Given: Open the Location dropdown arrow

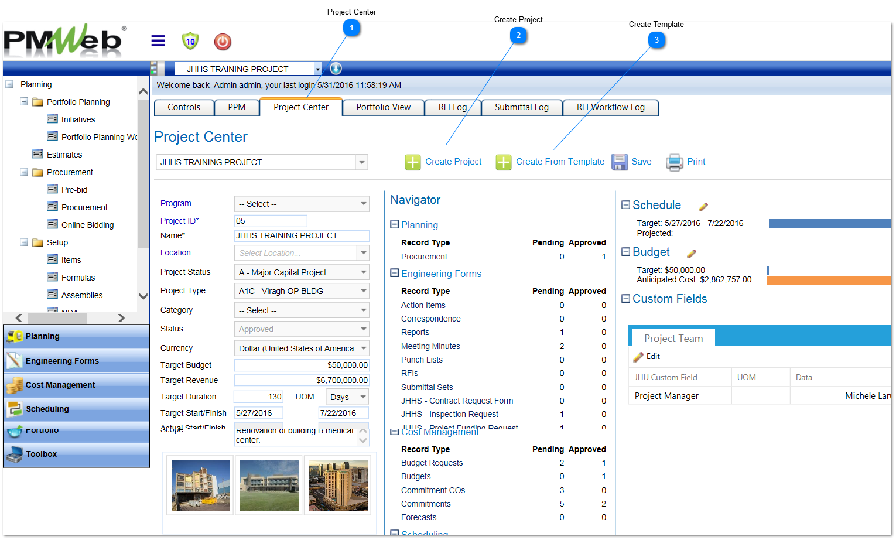Looking at the screenshot, I should 364,253.
